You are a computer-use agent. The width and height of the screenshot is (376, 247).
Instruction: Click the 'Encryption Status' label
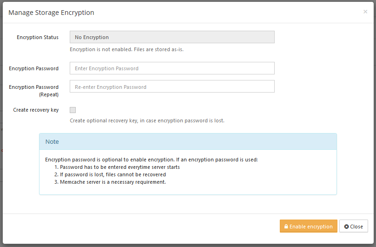click(38, 37)
